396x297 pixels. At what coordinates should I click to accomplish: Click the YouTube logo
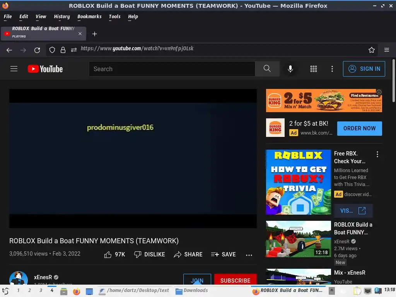point(45,69)
